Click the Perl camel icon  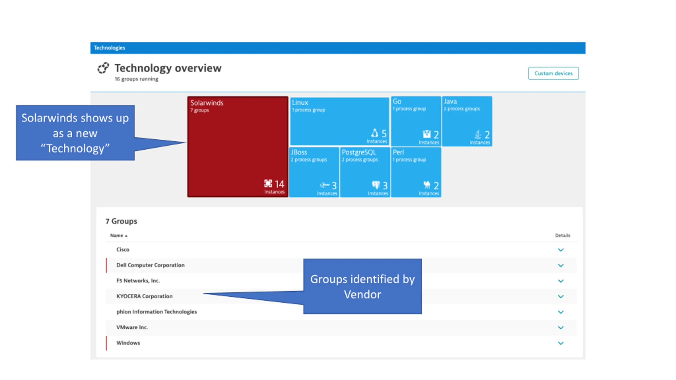[x=426, y=185]
